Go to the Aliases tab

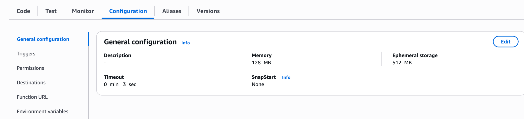(x=172, y=11)
